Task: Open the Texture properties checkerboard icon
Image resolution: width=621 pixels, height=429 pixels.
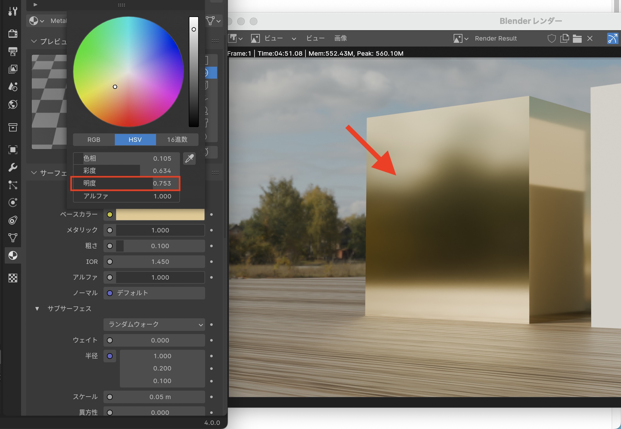Action: pyautogui.click(x=13, y=278)
